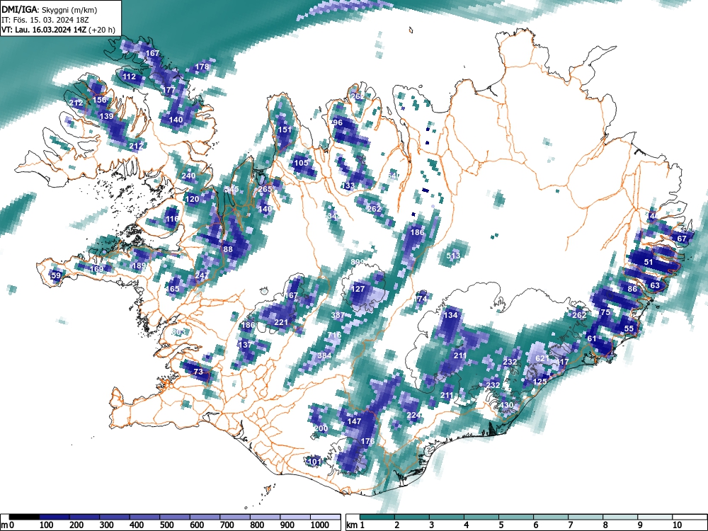Click the visibility value 101 on the map
The image size is (708, 531).
coord(314,462)
